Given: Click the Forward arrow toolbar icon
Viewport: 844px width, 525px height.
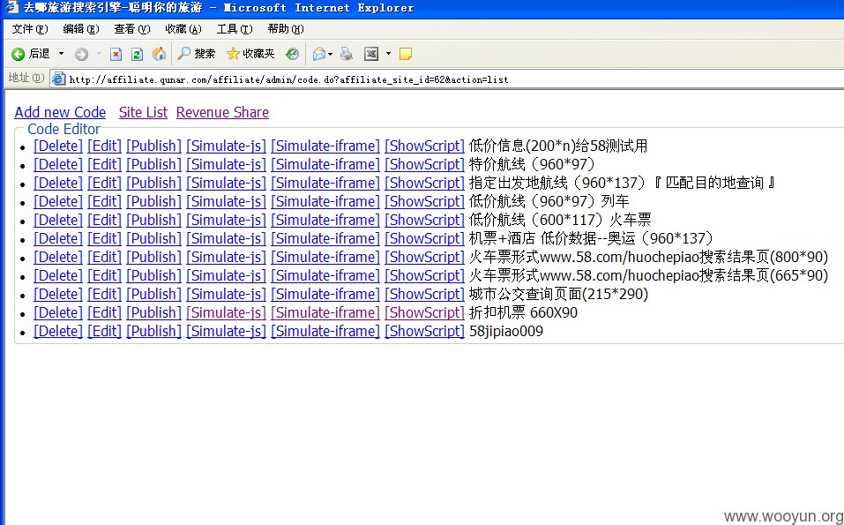Looking at the screenshot, I should pyautogui.click(x=81, y=54).
